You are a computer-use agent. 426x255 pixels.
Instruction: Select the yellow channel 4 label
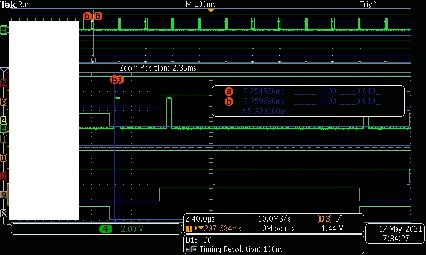(x=4, y=120)
